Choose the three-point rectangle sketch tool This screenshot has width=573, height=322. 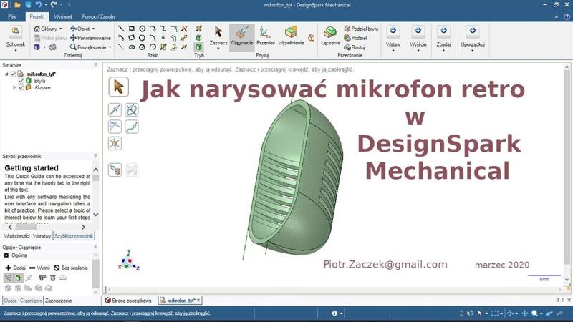click(x=132, y=38)
